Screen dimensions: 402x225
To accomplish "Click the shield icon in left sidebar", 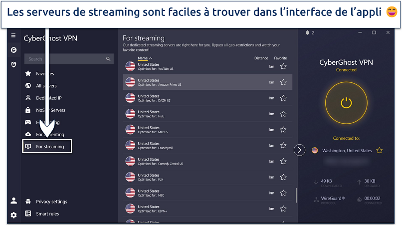I will pos(13,64).
